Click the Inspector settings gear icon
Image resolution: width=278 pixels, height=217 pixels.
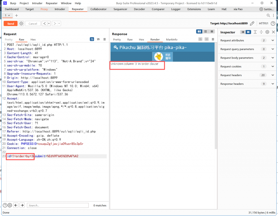tap(267, 32)
